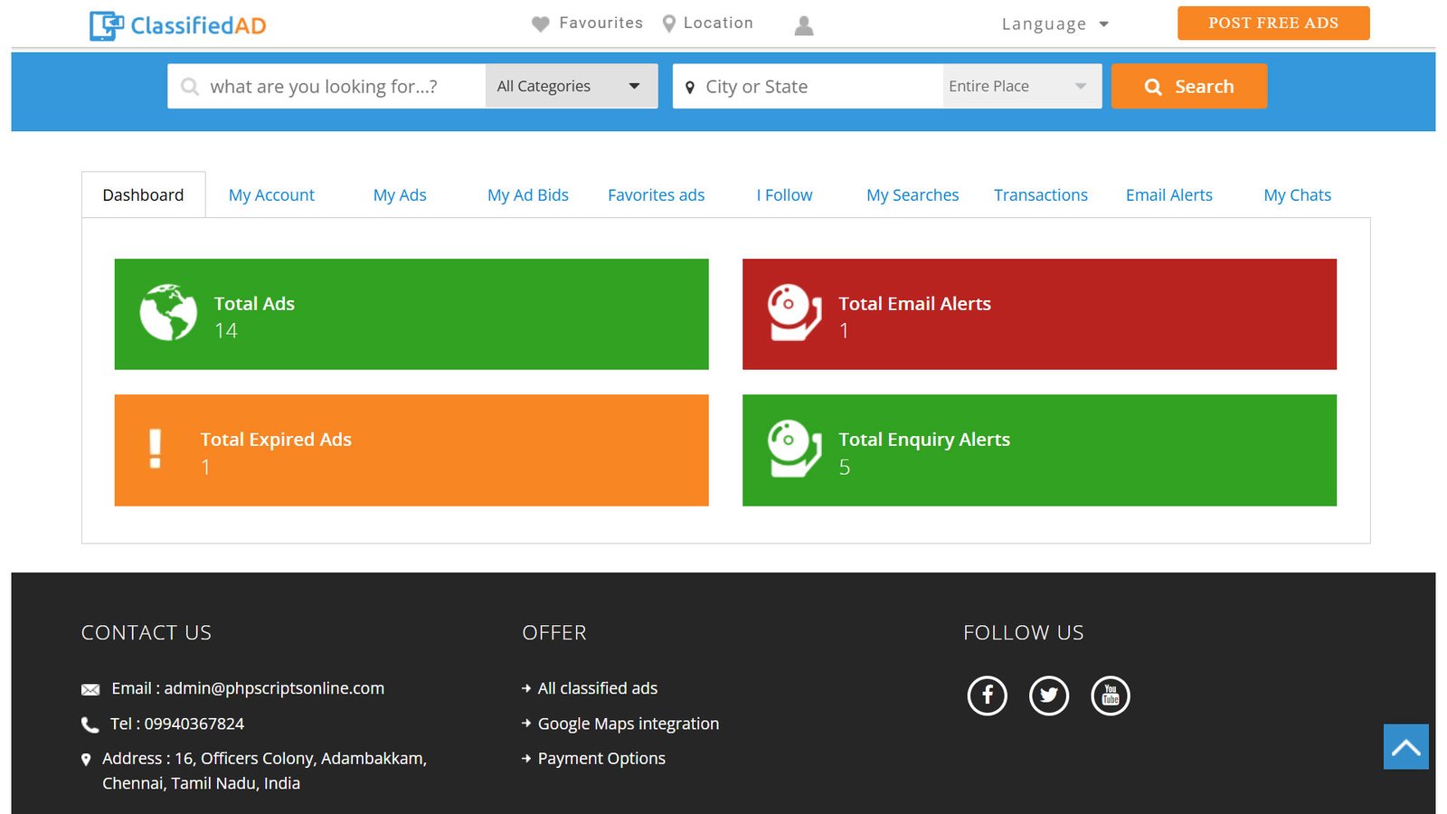Click the Tel : 09940367824 text
This screenshot has width=1447, height=814.
coord(177,724)
